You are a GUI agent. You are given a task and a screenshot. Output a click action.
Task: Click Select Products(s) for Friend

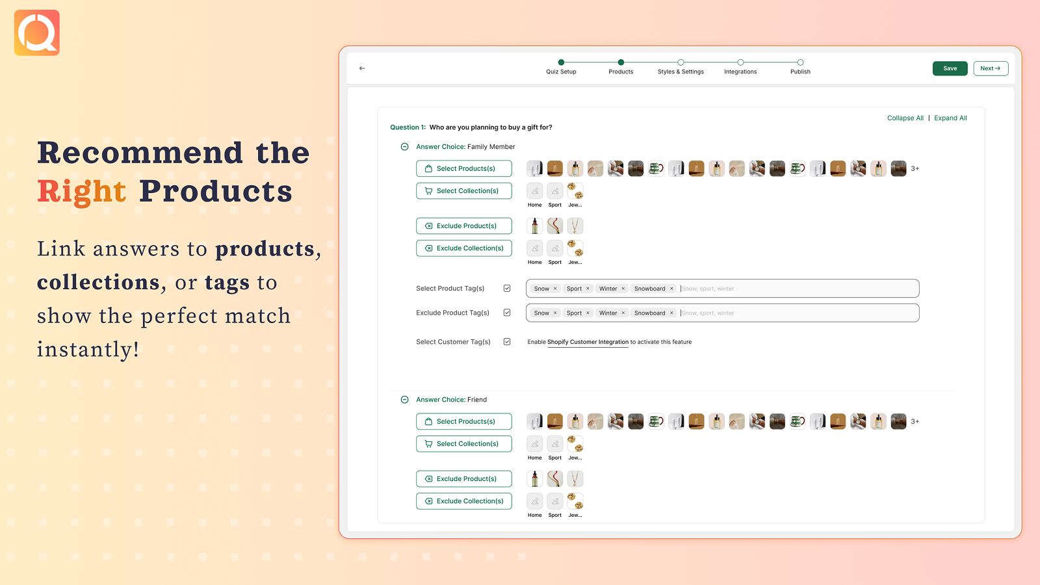(x=464, y=421)
